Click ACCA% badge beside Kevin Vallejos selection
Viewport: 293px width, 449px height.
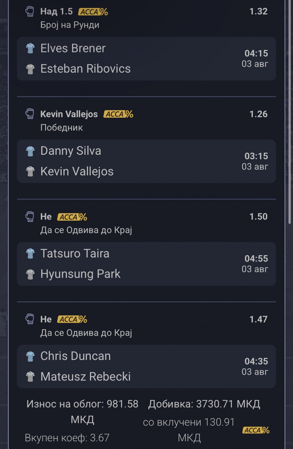click(x=118, y=114)
